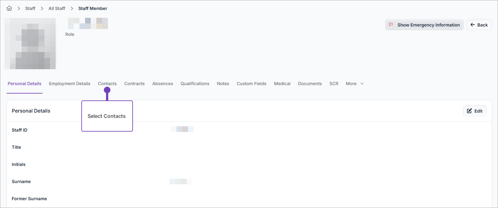Viewport: 498px width, 208px height.
Task: Select the SCR tab
Action: [333, 84]
